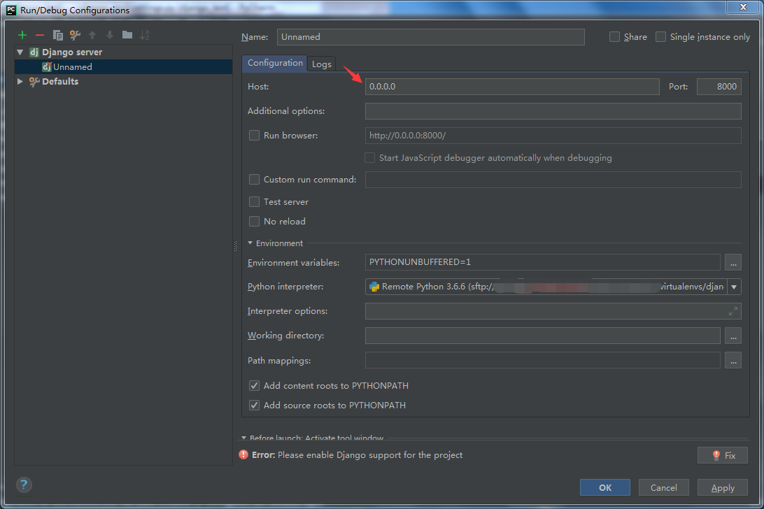Viewport: 764px width, 509px height.
Task: Click the Interpreter options field
Action: point(553,311)
